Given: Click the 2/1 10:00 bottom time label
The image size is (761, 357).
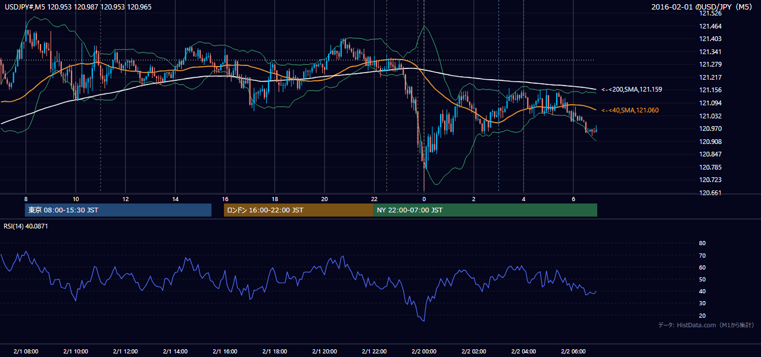Looking at the screenshot, I should pyautogui.click(x=76, y=351).
